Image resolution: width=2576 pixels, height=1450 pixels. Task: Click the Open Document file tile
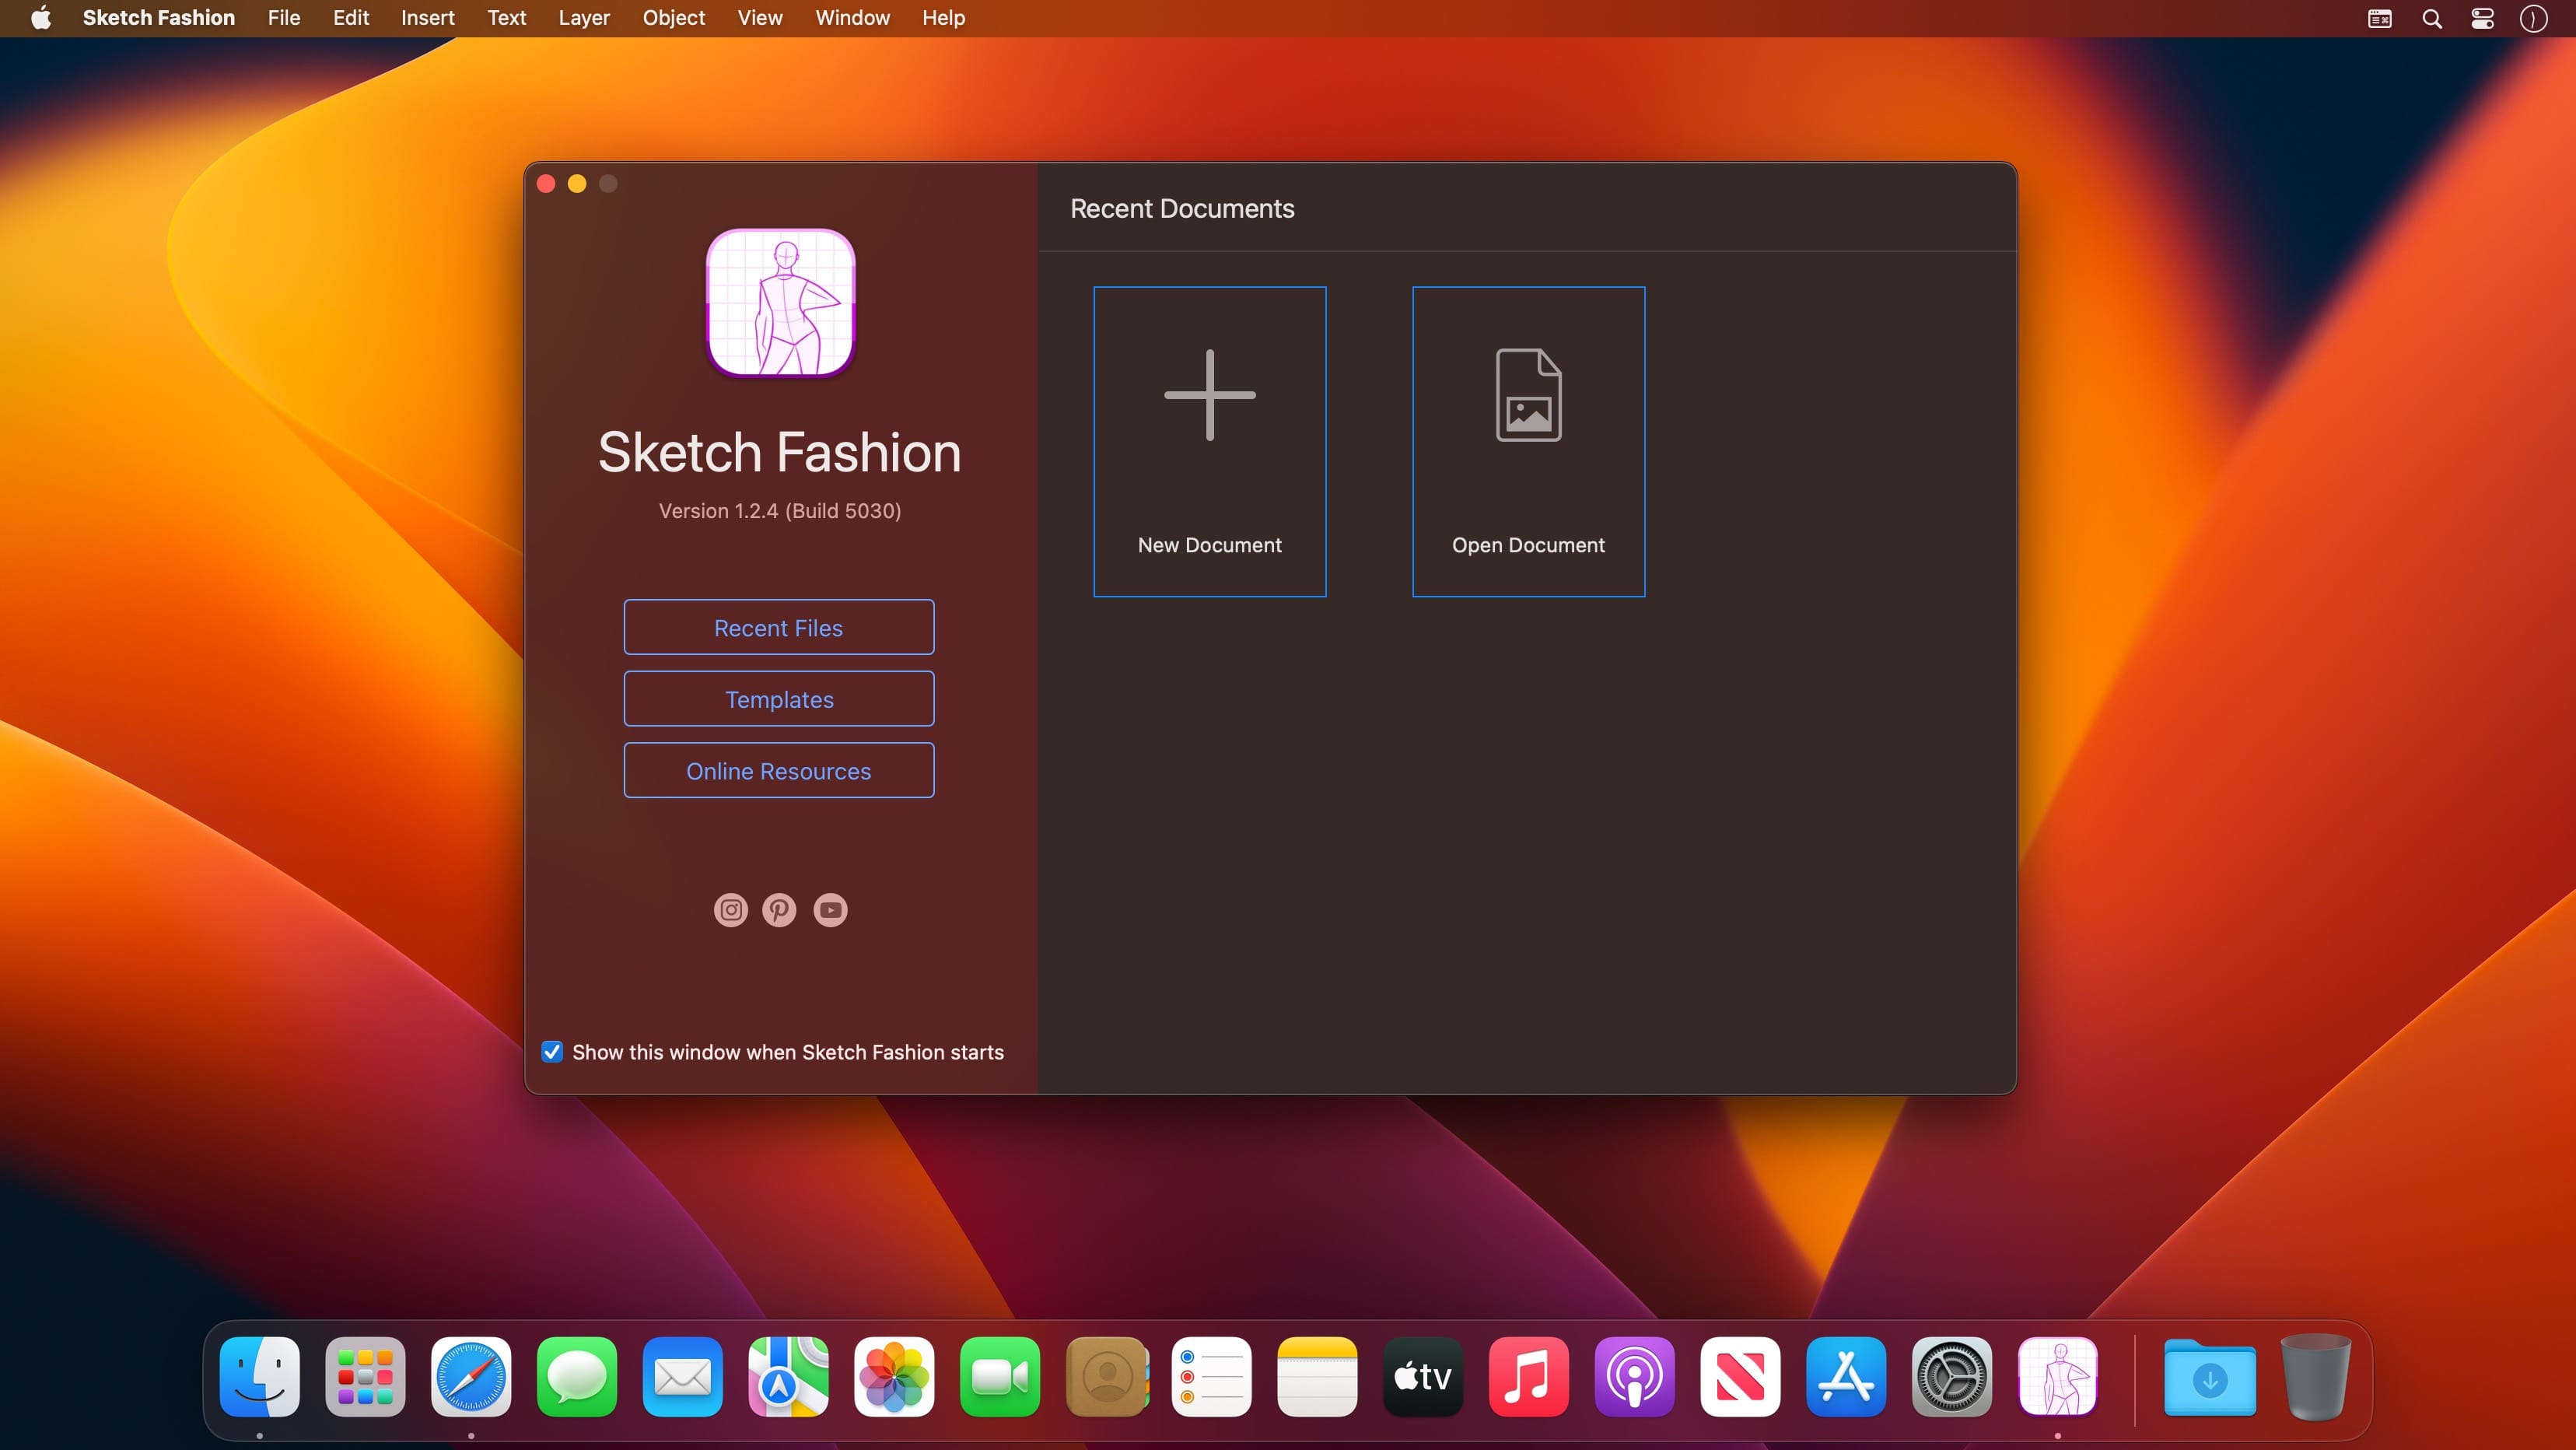tap(1528, 442)
